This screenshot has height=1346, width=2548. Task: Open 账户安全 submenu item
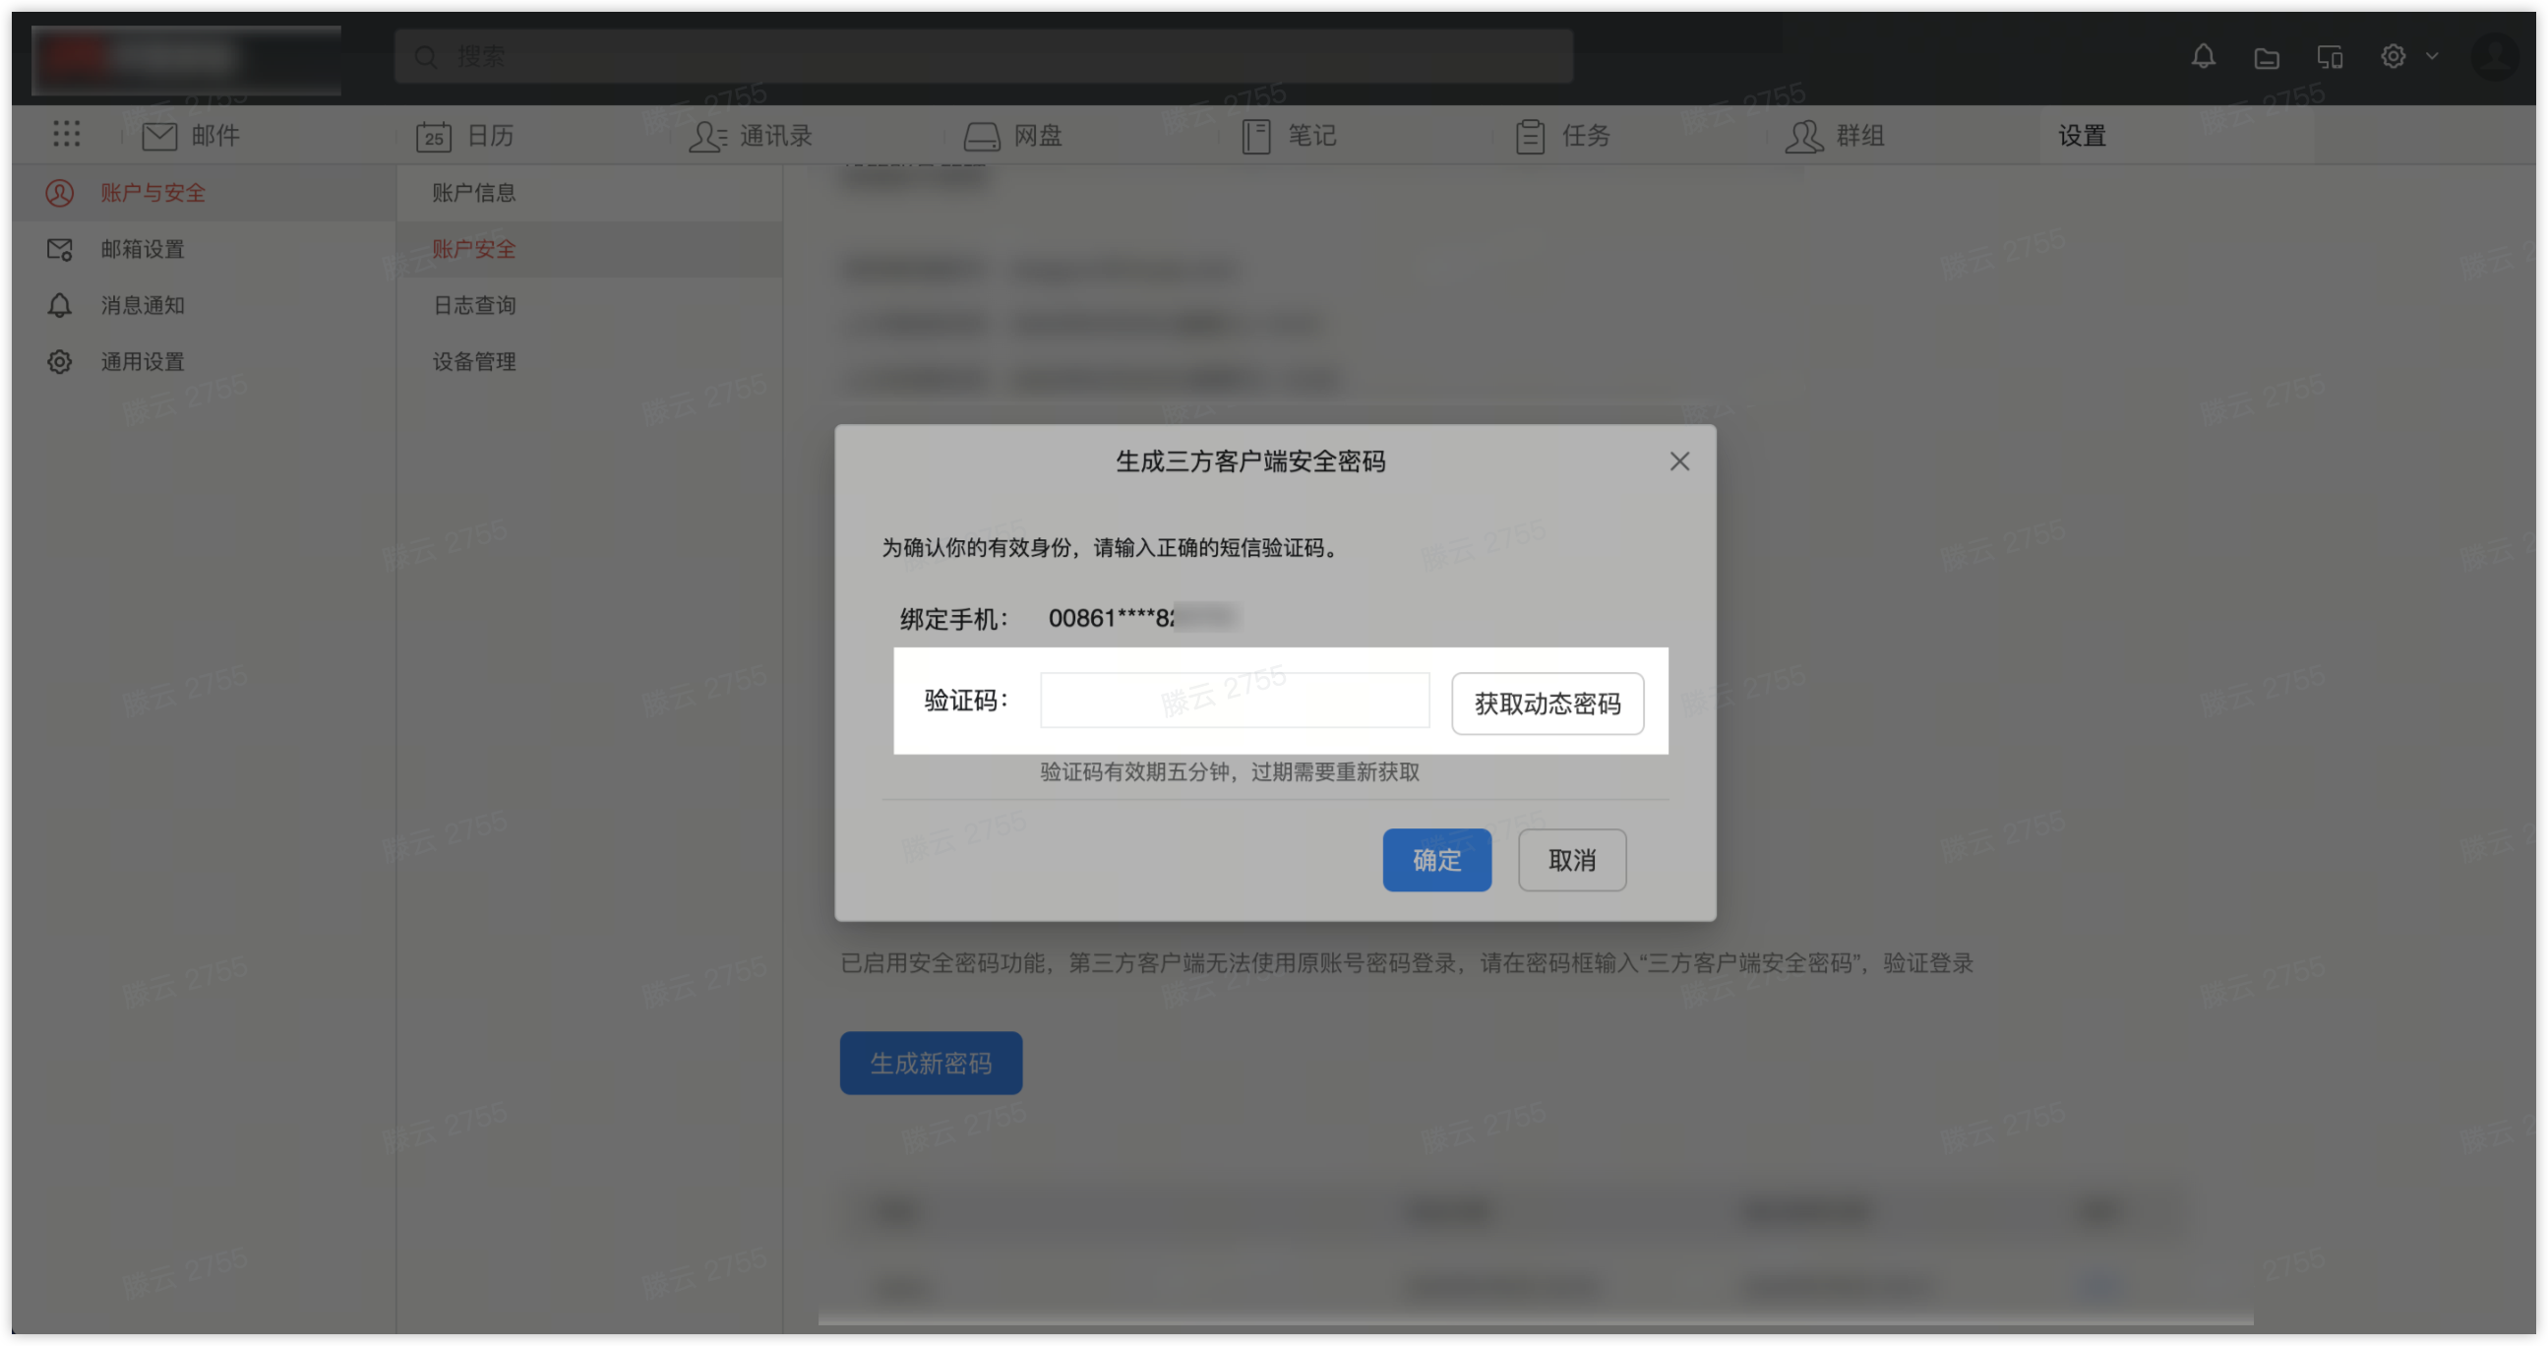coord(589,249)
